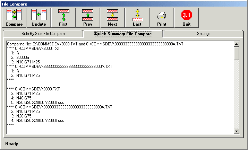This screenshot has height=150, width=248.
Task: Click the 'Comparing files' header line
Action: point(95,44)
